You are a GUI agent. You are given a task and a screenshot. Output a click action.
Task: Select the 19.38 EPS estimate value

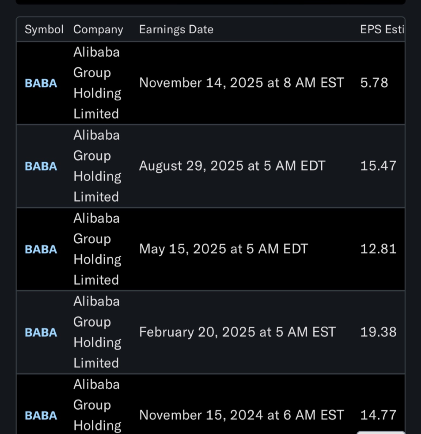coord(378,332)
